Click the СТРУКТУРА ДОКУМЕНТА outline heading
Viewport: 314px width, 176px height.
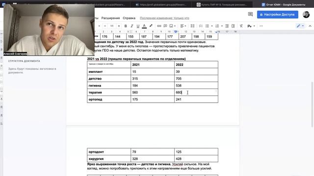click(24, 61)
